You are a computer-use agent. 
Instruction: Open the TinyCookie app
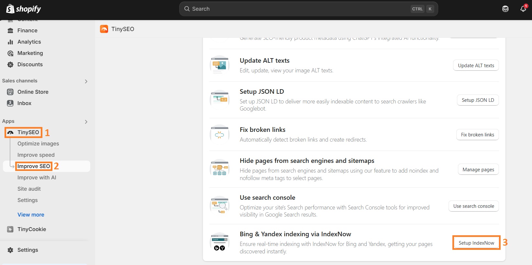[32, 229]
